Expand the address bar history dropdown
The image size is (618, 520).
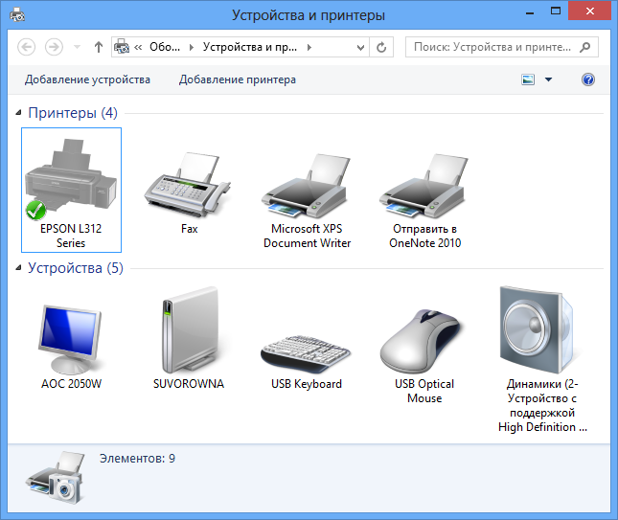[360, 48]
